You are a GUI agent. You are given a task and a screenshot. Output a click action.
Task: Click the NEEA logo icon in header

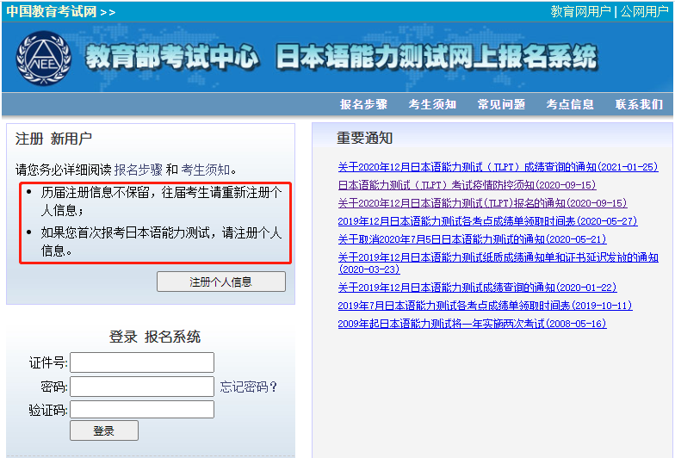point(43,58)
